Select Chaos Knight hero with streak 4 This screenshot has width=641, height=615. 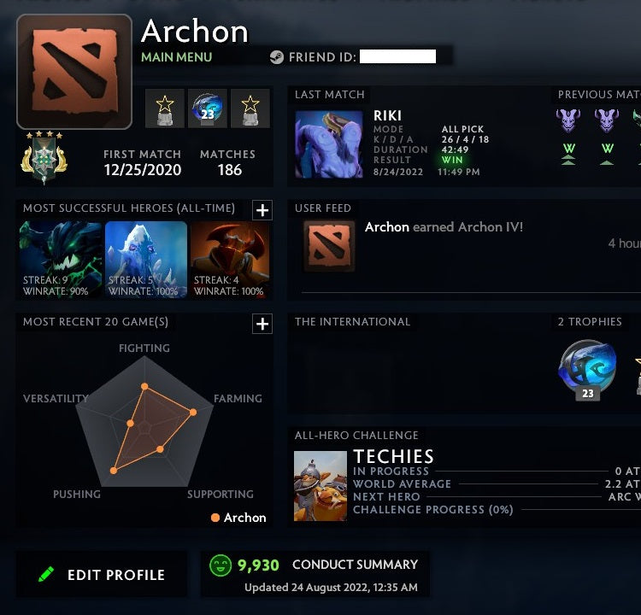[230, 260]
